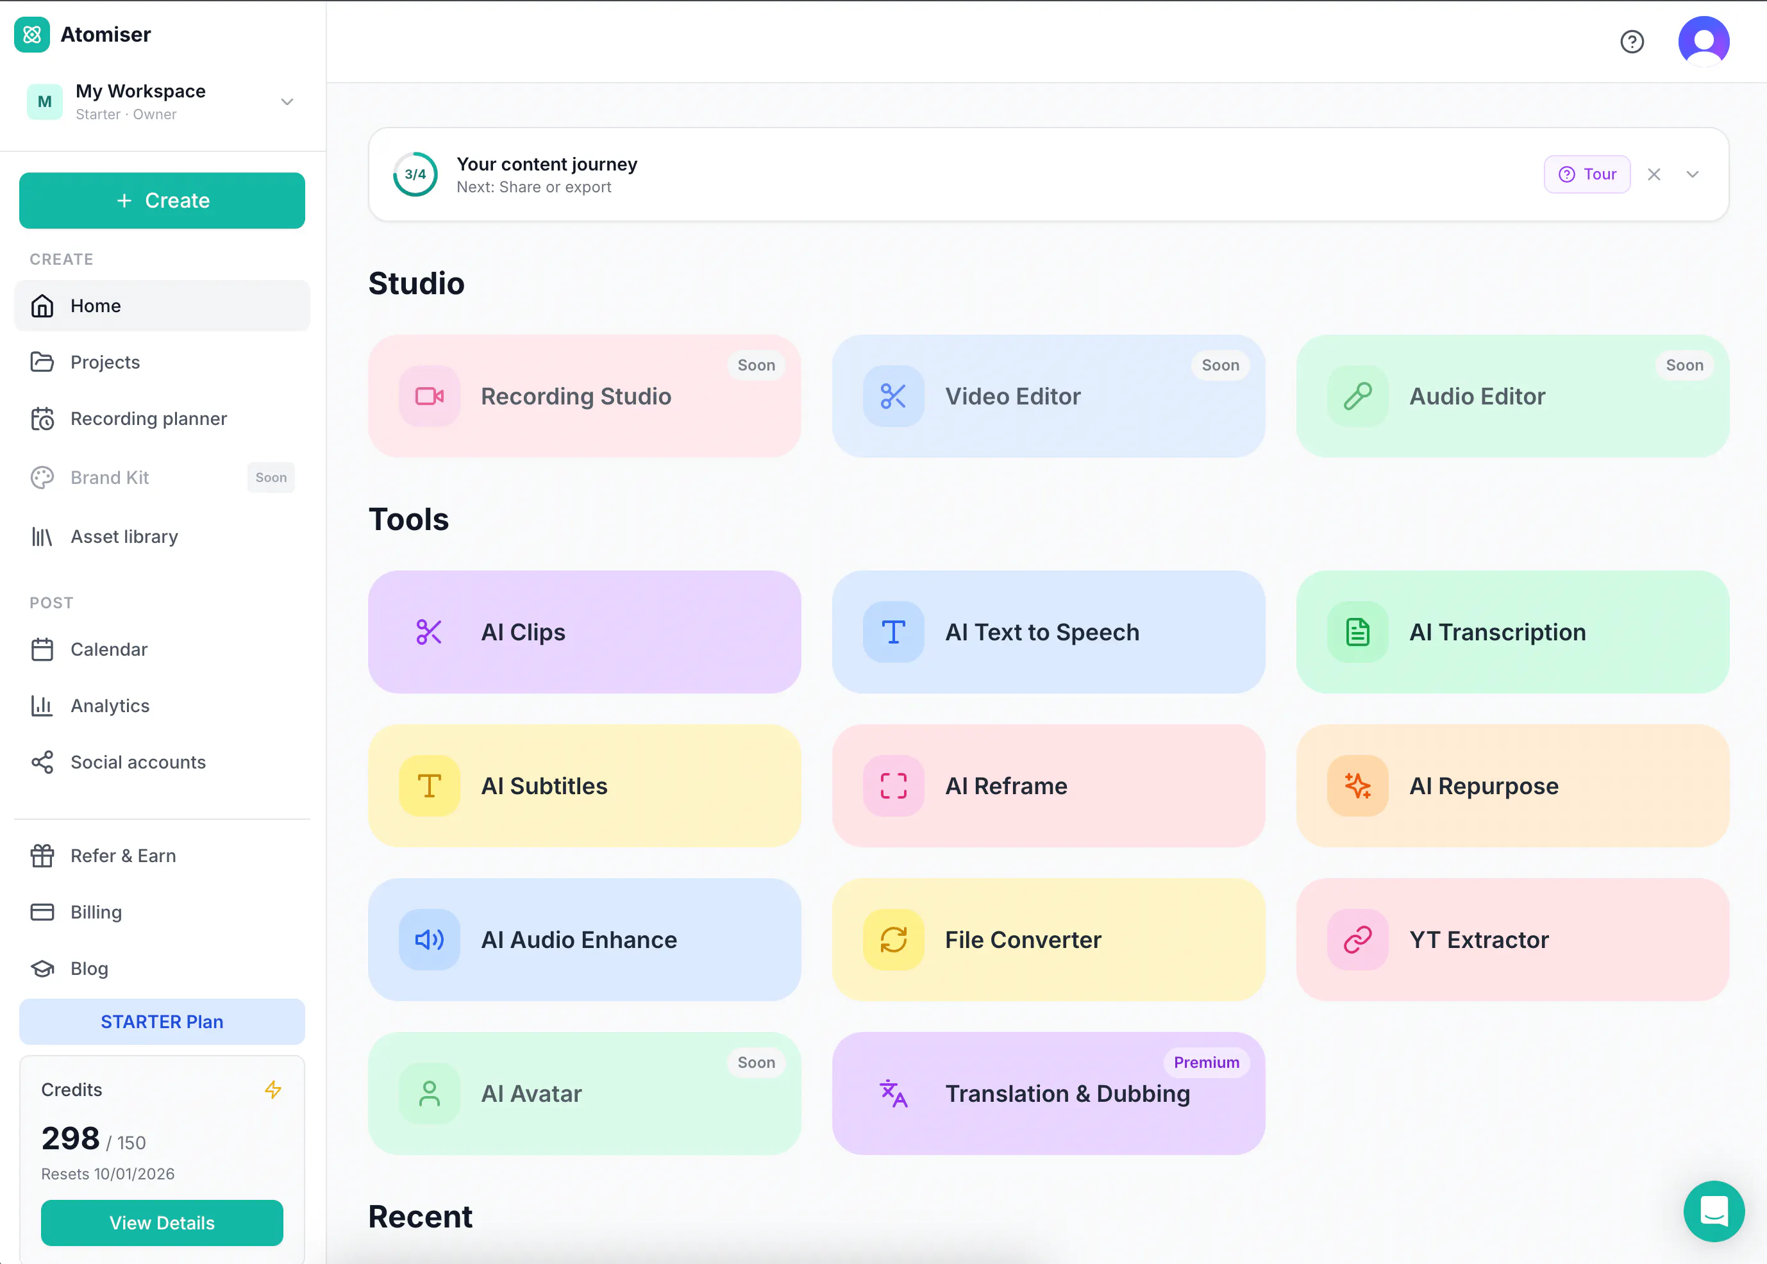Click the Atomiser logo icon
Screen dimensions: 1767x1264
click(x=32, y=35)
